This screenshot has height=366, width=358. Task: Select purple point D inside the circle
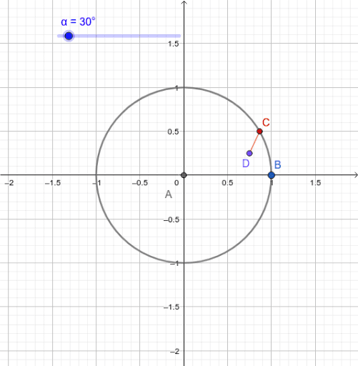point(249,153)
